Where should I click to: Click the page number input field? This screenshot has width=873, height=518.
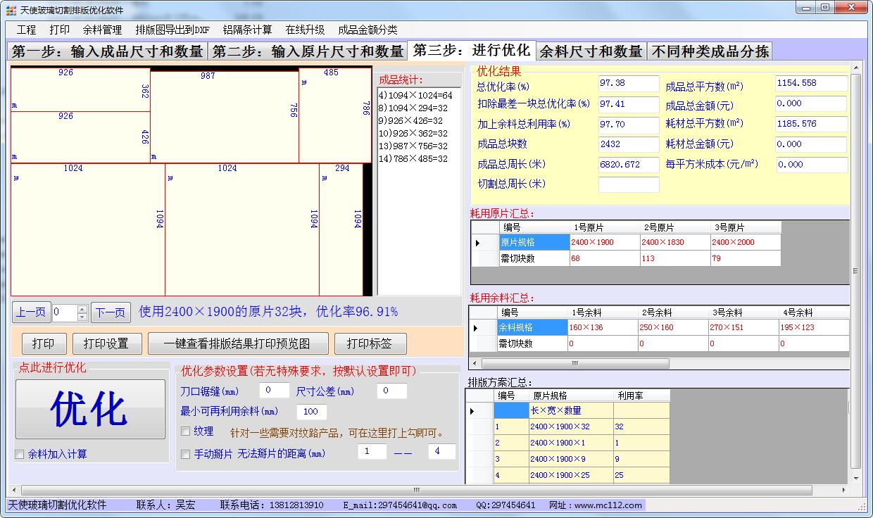[65, 312]
